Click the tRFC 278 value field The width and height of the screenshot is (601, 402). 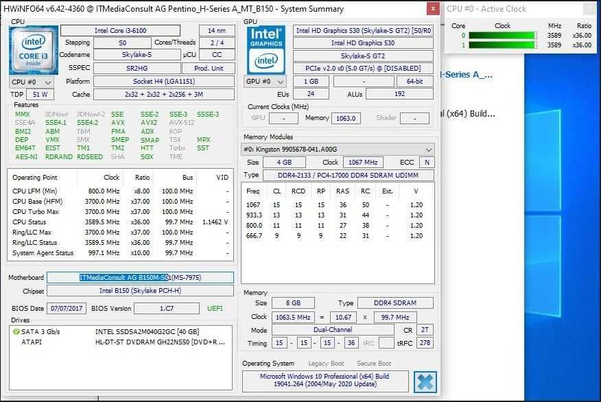[x=425, y=343]
